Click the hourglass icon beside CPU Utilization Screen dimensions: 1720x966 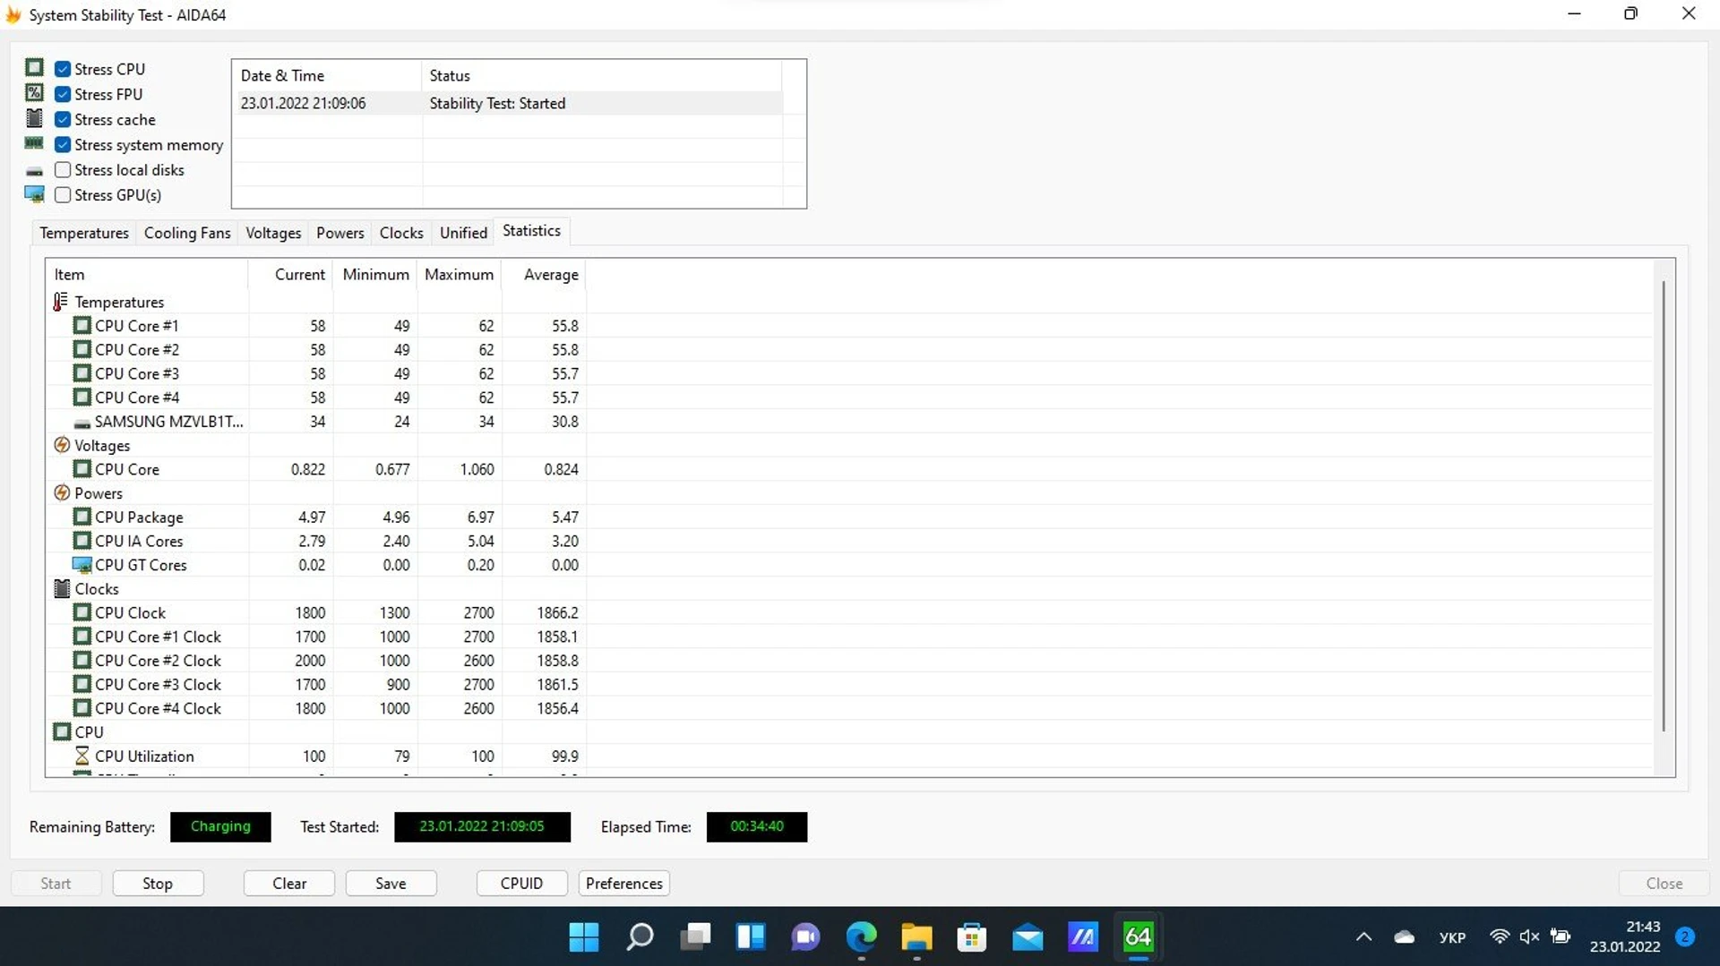point(82,756)
